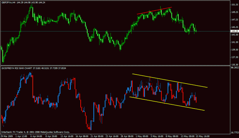Click the Interbank FX Trader 4 copyright text
Viewport: 239px width, 138px height.
(x=36, y=132)
